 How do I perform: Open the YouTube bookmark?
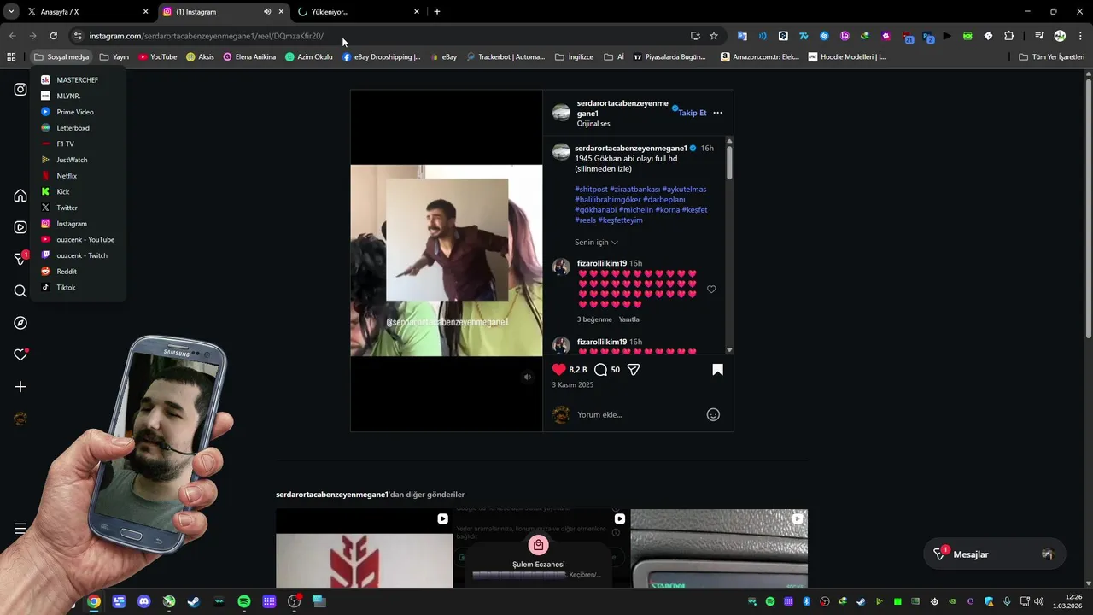click(158, 57)
